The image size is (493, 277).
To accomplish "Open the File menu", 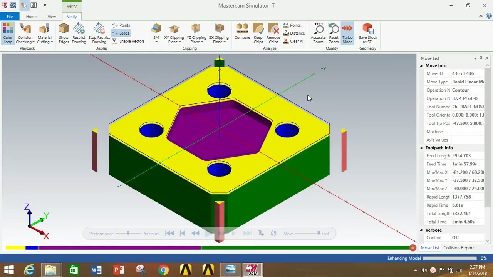I will (10, 17).
